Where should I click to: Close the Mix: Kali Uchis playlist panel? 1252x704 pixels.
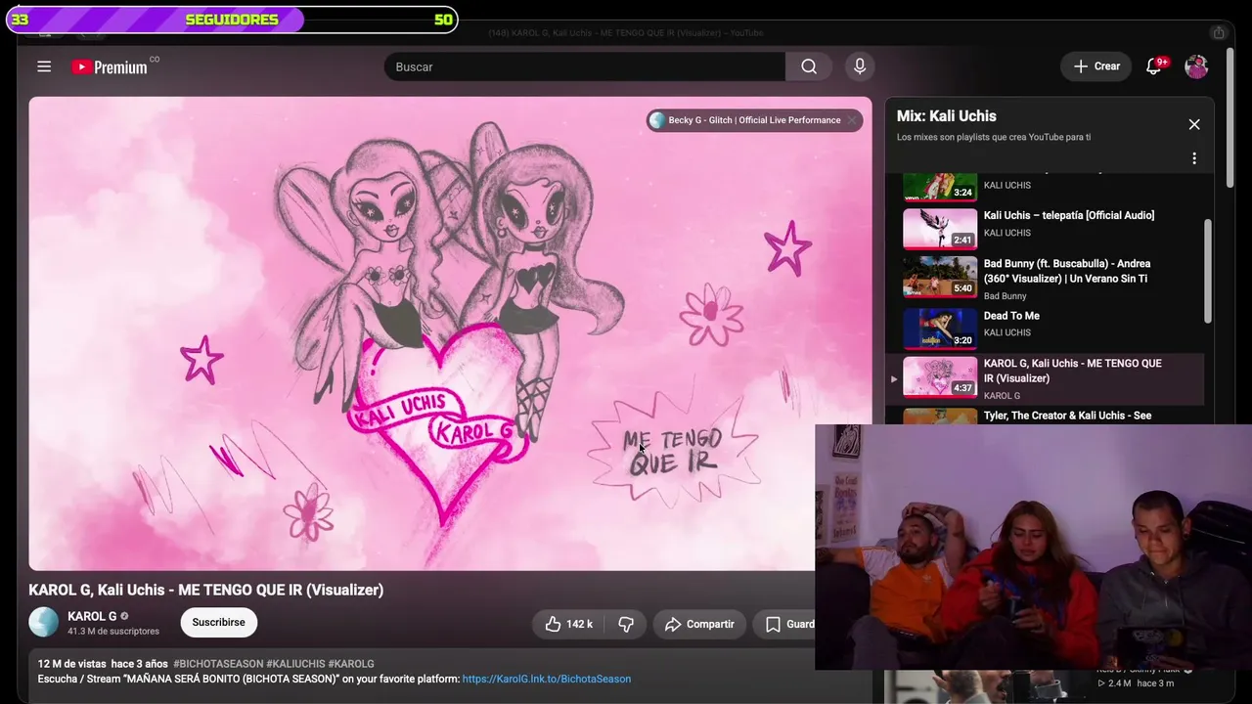(x=1194, y=124)
